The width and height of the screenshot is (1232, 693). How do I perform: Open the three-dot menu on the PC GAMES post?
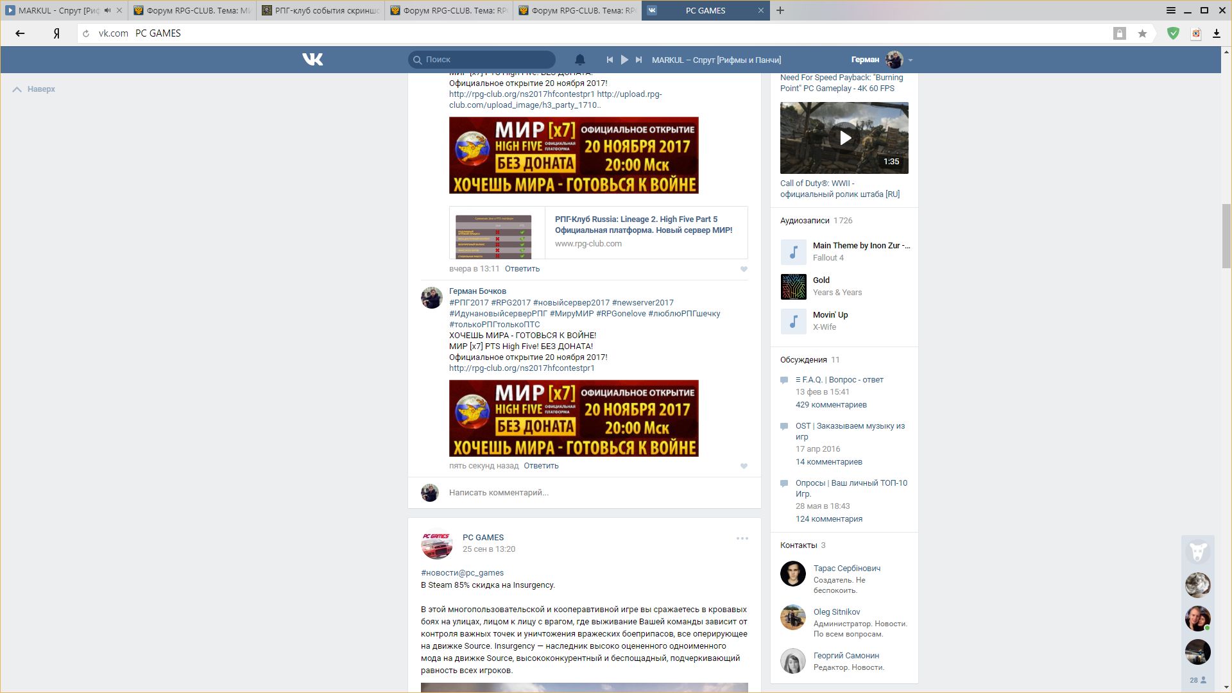pyautogui.click(x=742, y=538)
